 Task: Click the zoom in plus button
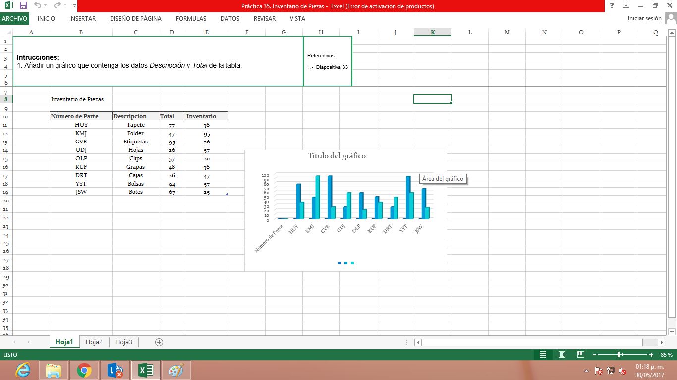tap(651, 355)
